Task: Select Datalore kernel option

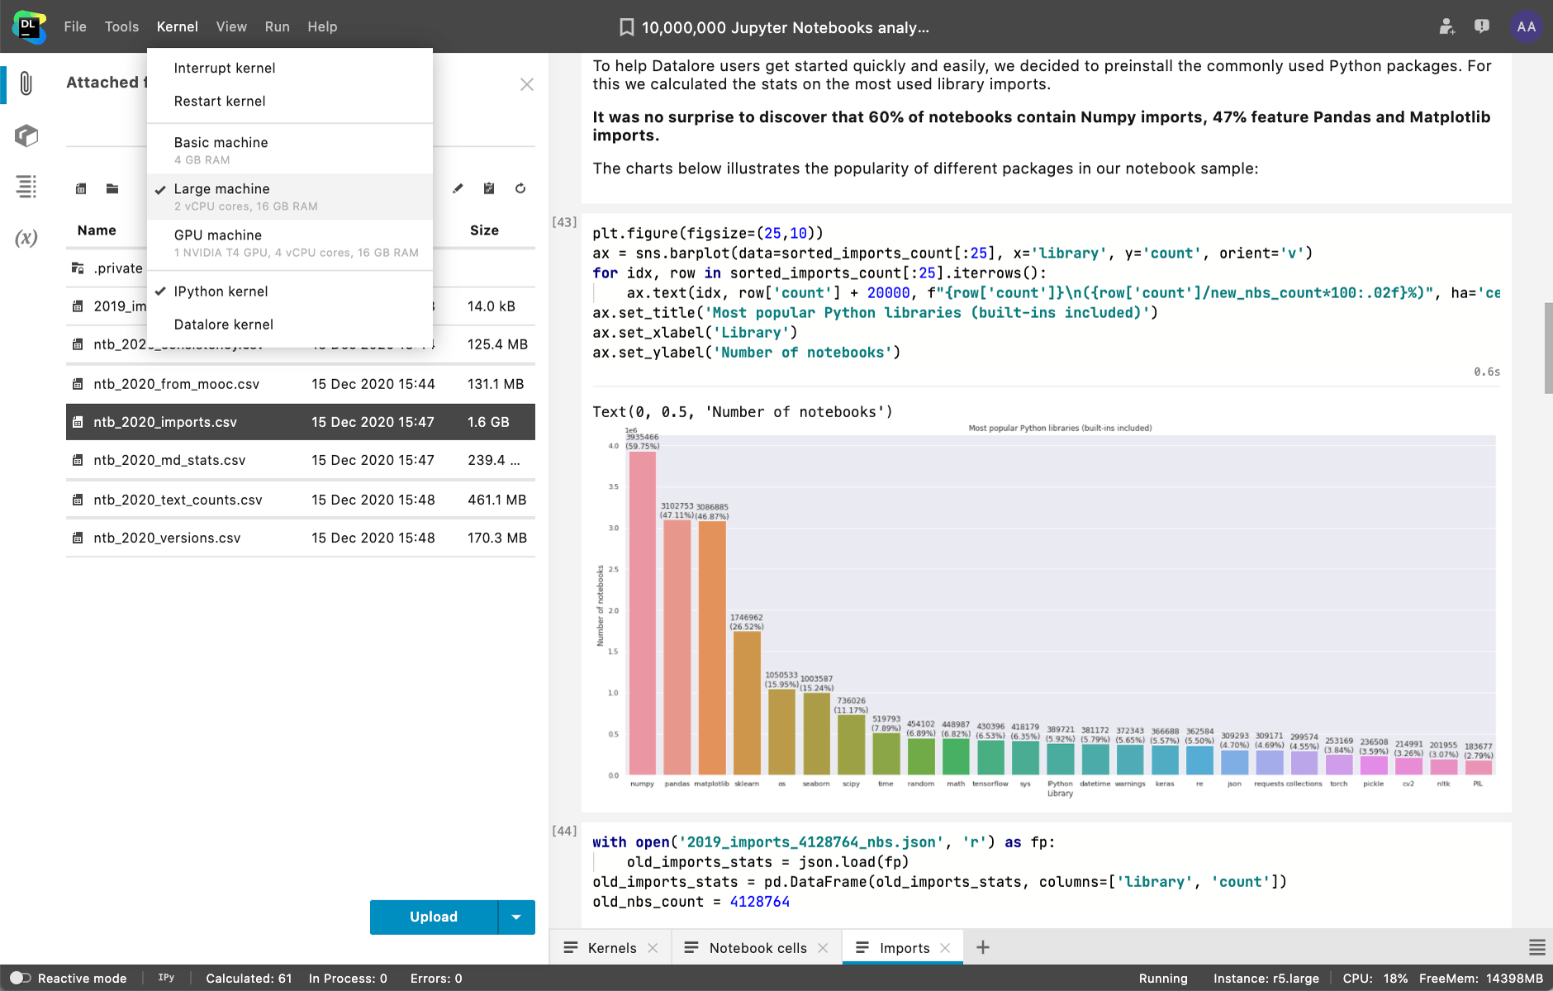Action: tap(290, 325)
